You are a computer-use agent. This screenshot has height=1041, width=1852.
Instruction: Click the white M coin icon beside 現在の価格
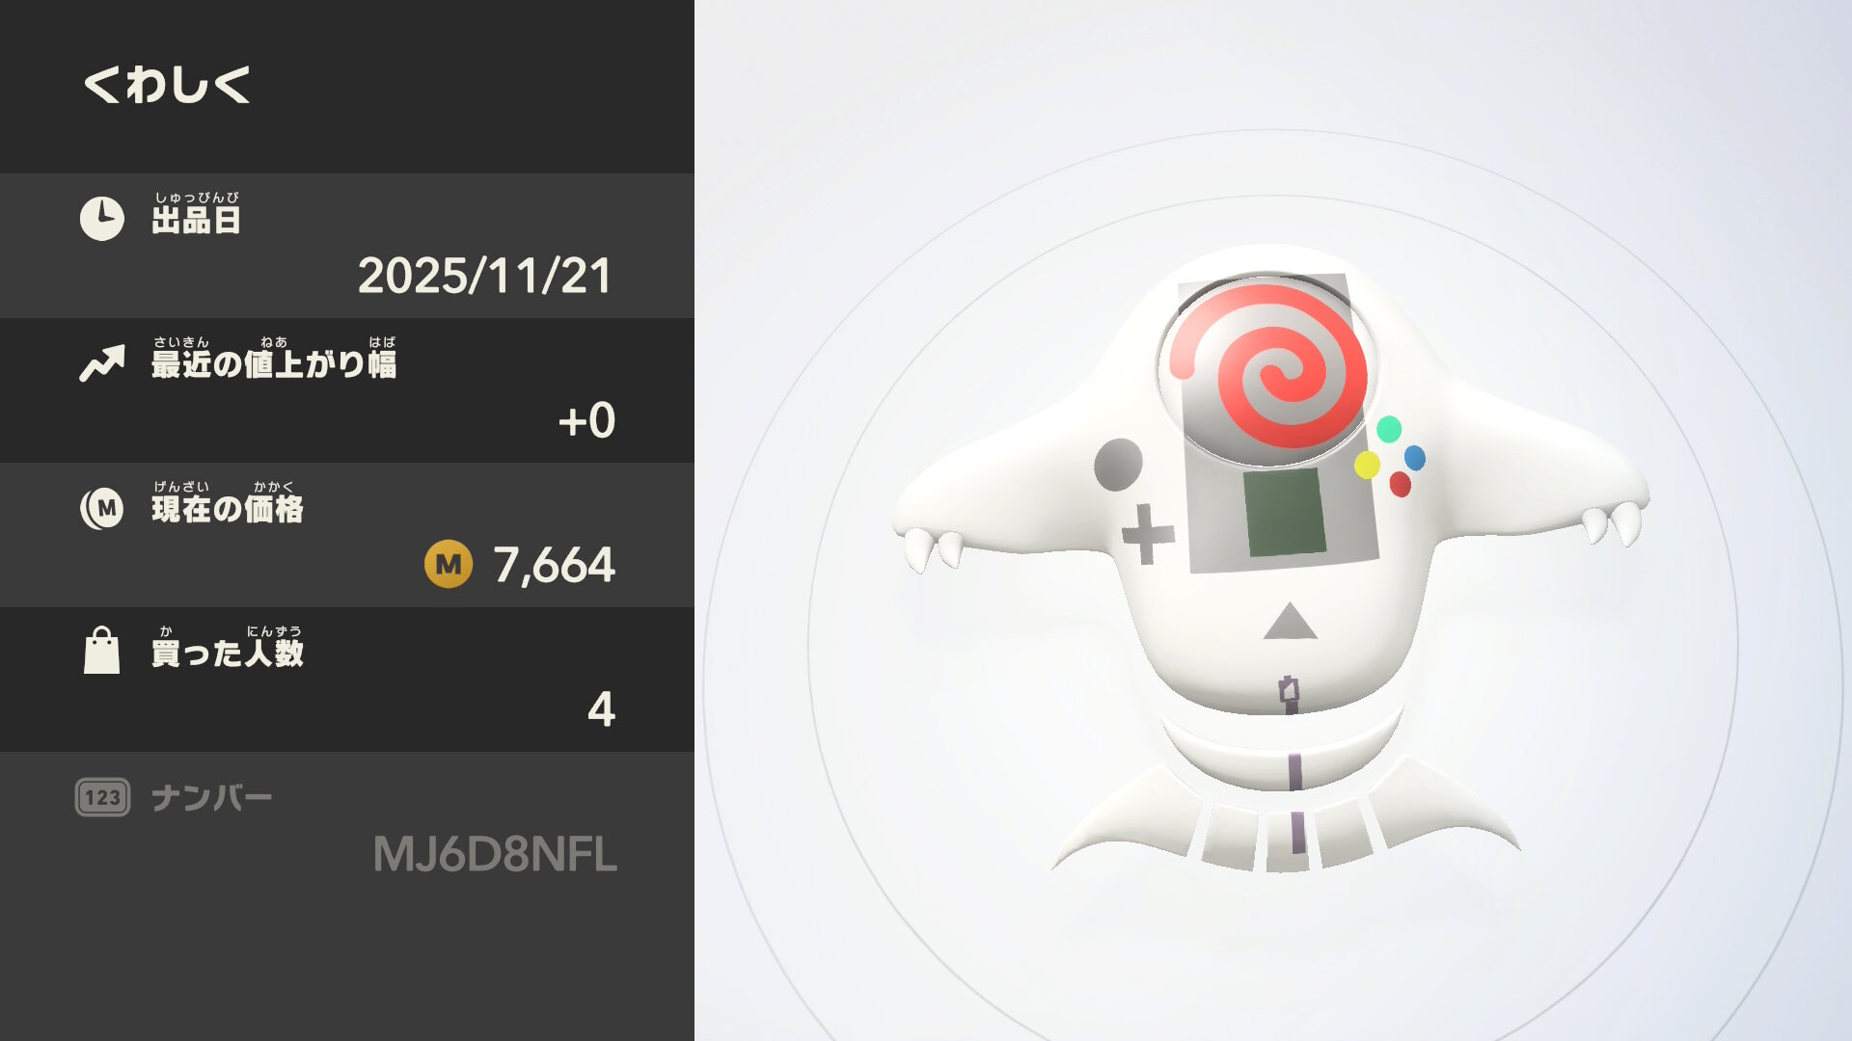[102, 508]
